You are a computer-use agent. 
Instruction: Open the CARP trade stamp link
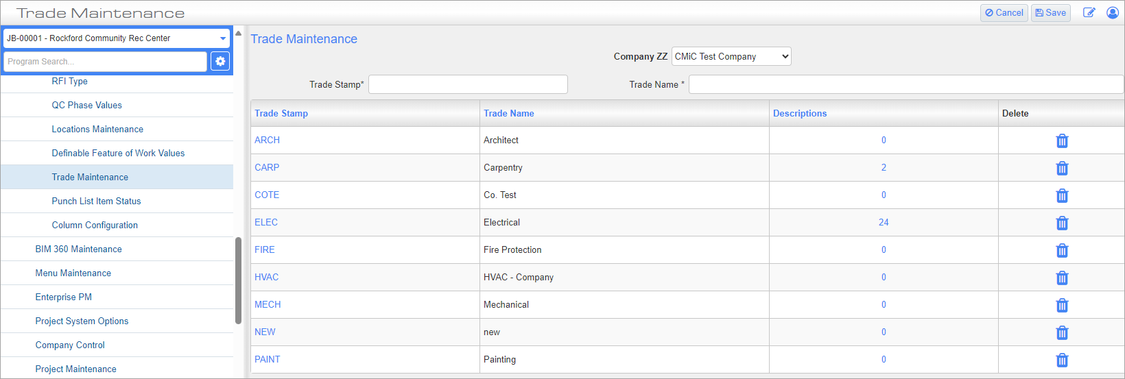tap(267, 167)
